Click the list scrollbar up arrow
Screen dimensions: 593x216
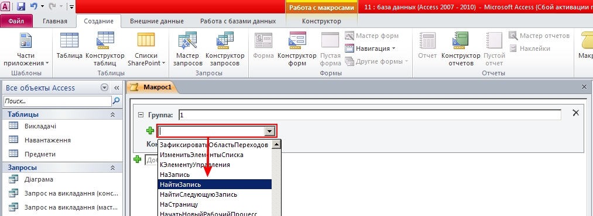click(x=276, y=144)
